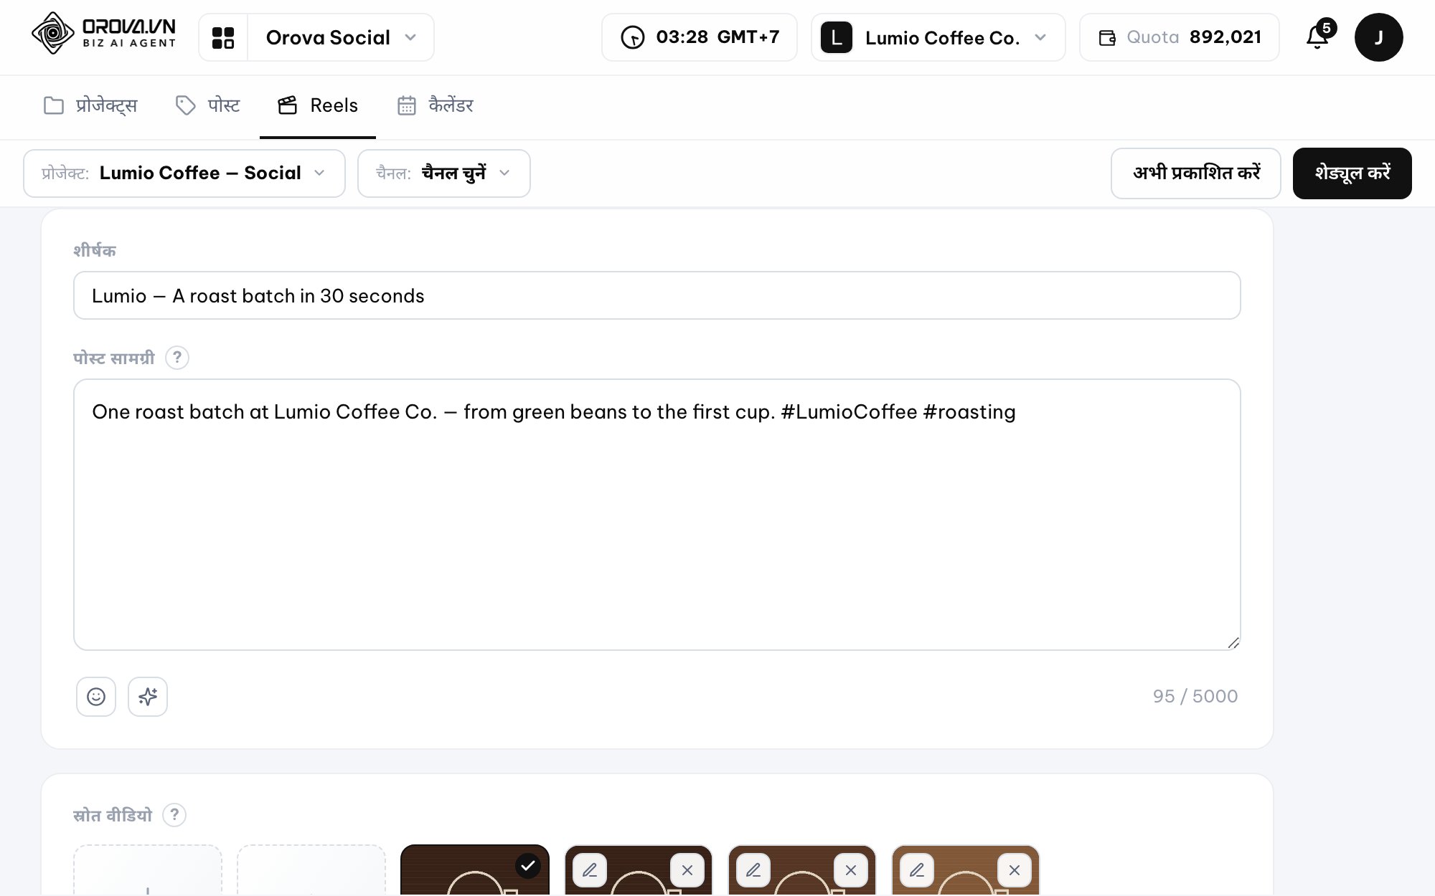This screenshot has width=1435, height=896.
Task: Switch to the प्रोजेक्ट्स tab
Action: tap(90, 105)
